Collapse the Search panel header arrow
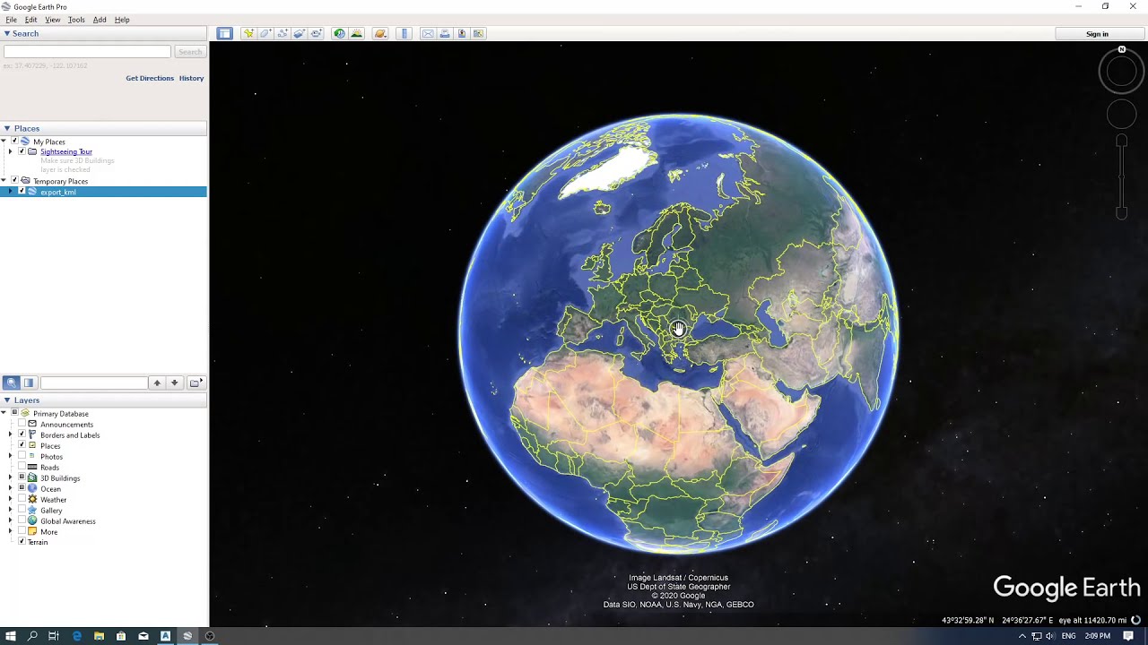 (7, 34)
